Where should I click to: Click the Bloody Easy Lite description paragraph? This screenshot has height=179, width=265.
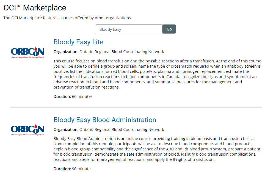[x=157, y=74]
